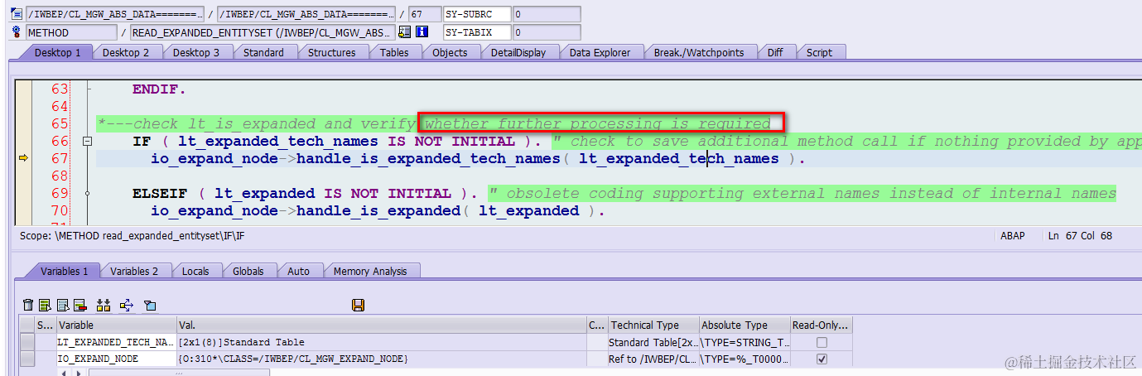1142x376 pixels.
Task: Select the Variables 1 tab
Action: coord(64,271)
